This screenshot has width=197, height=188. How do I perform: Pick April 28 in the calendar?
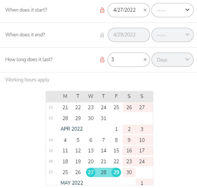pos(104,172)
